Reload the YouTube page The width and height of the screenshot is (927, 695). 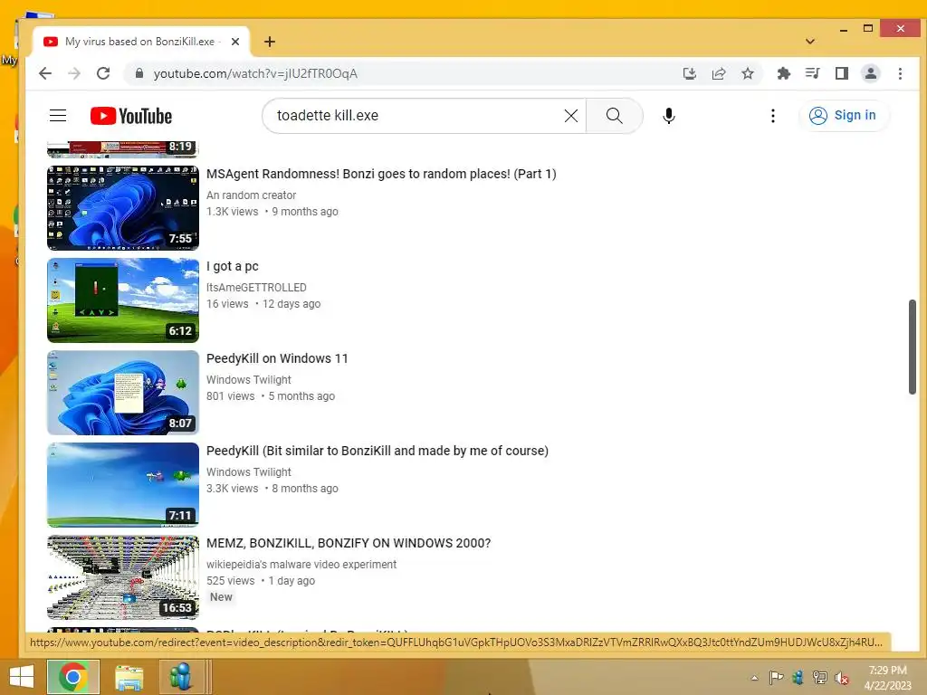click(x=103, y=73)
